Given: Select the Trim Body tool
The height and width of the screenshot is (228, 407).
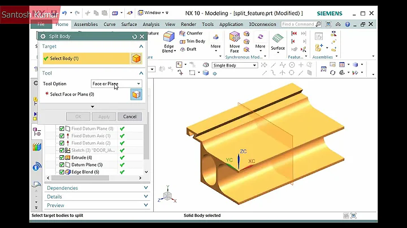Looking at the screenshot, I should (x=192, y=41).
